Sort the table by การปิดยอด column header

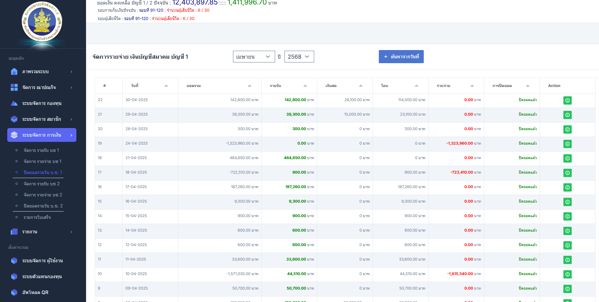512,86
